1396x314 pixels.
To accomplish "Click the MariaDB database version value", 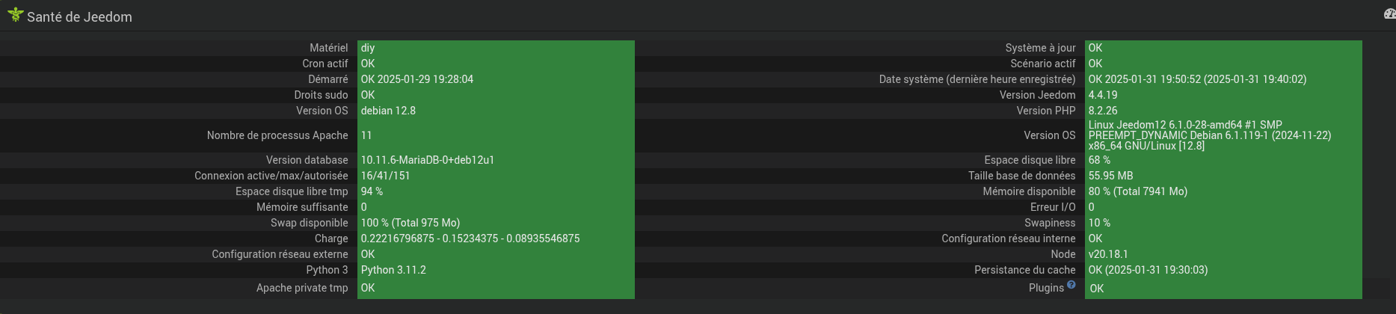I will (427, 160).
